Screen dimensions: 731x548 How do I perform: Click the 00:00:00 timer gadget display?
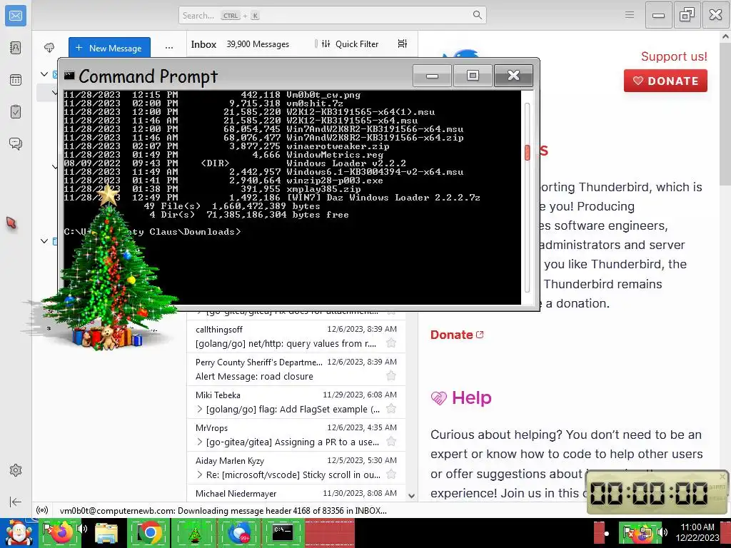[648, 492]
